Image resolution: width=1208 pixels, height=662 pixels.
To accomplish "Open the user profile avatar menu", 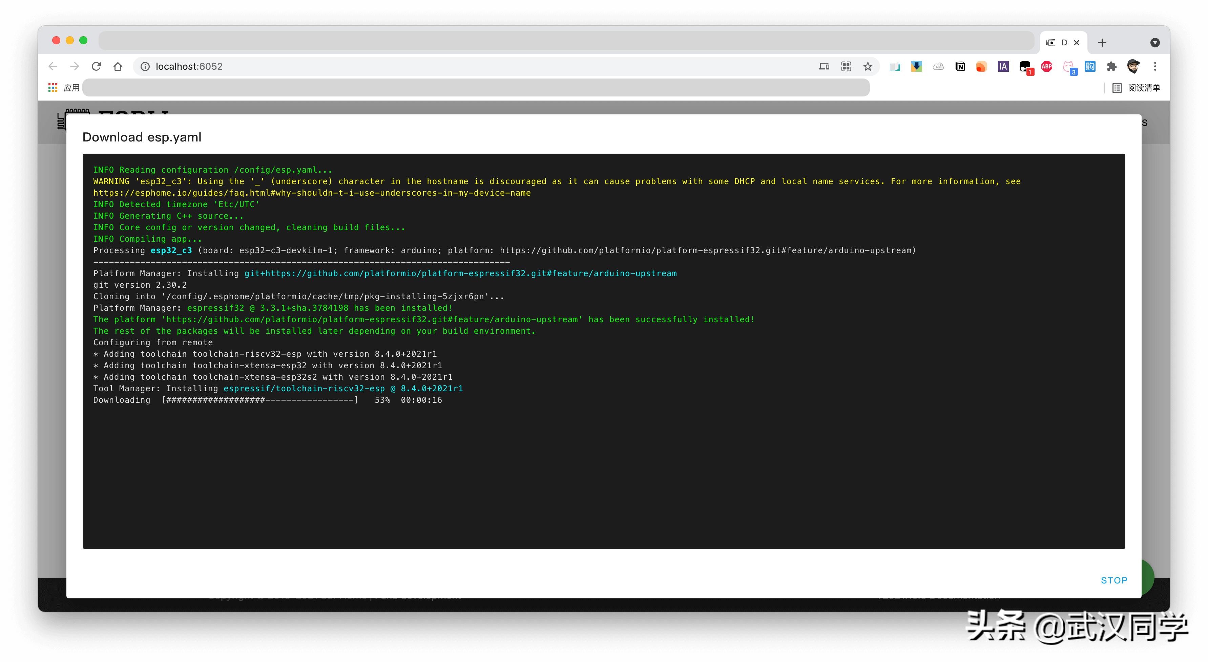I will [1133, 67].
